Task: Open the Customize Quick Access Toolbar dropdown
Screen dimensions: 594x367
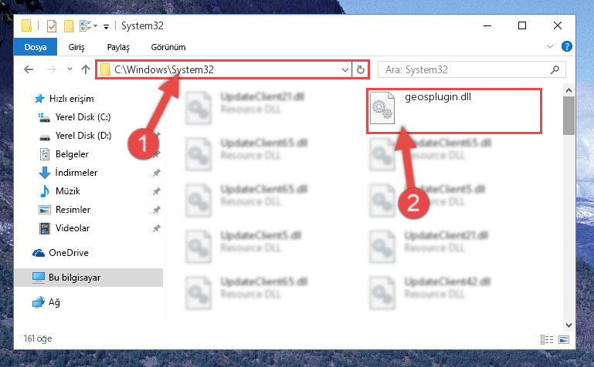Action: tap(107, 26)
